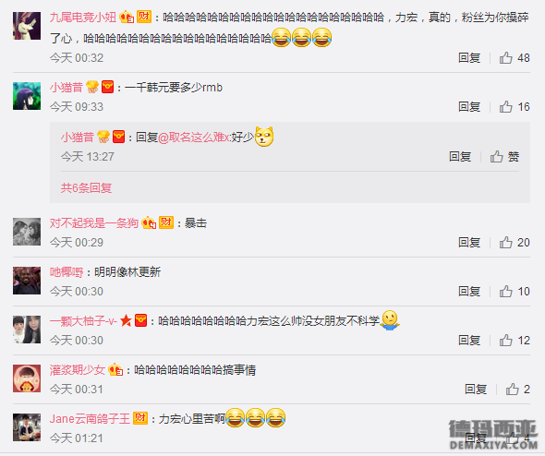Thumbs-up the 明明像林更新 comment
This screenshot has height=456, width=545.
515,292
